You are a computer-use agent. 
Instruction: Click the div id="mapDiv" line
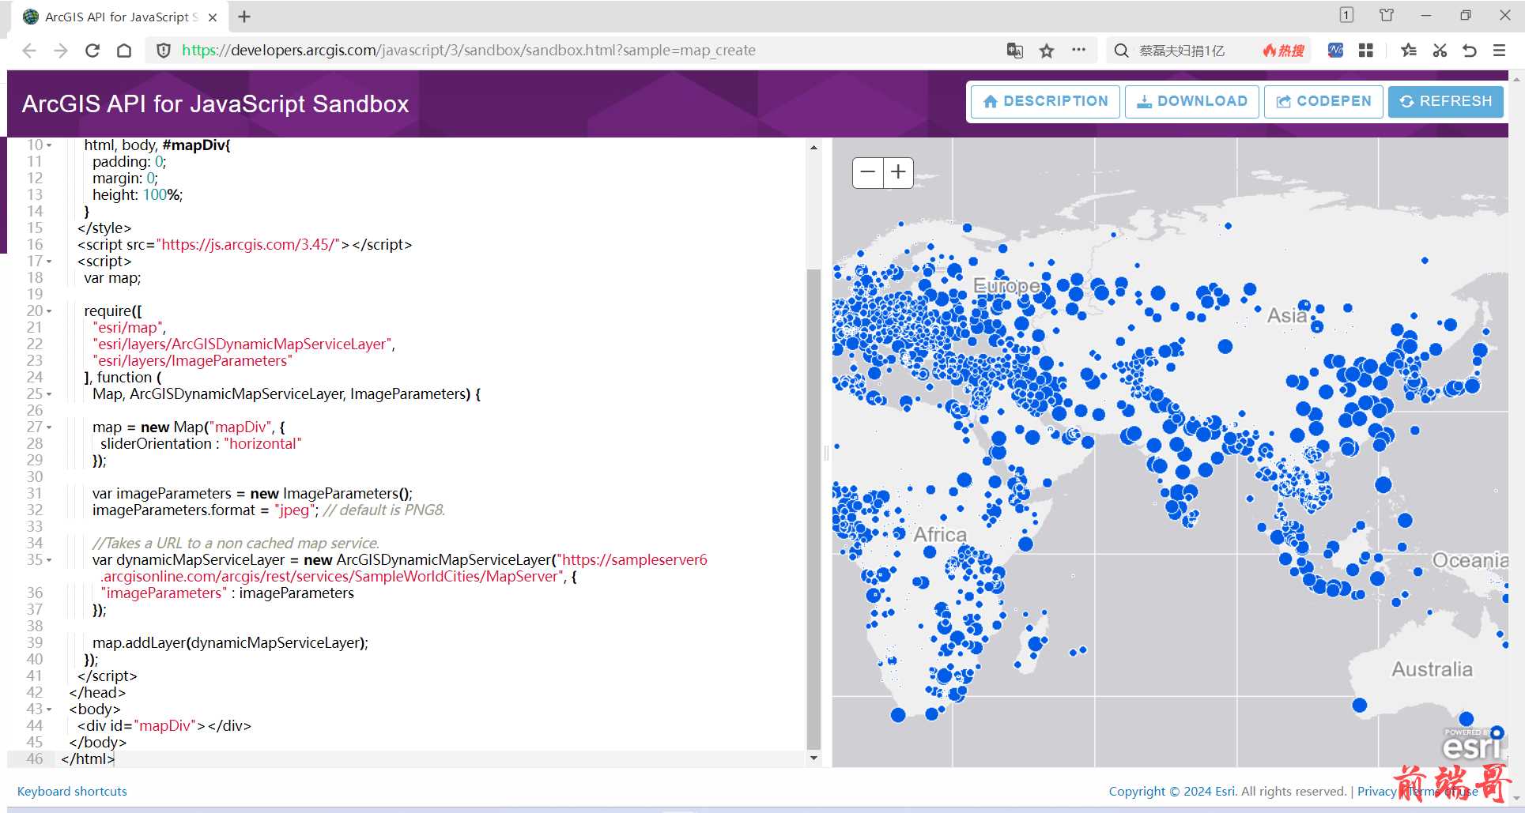point(164,726)
